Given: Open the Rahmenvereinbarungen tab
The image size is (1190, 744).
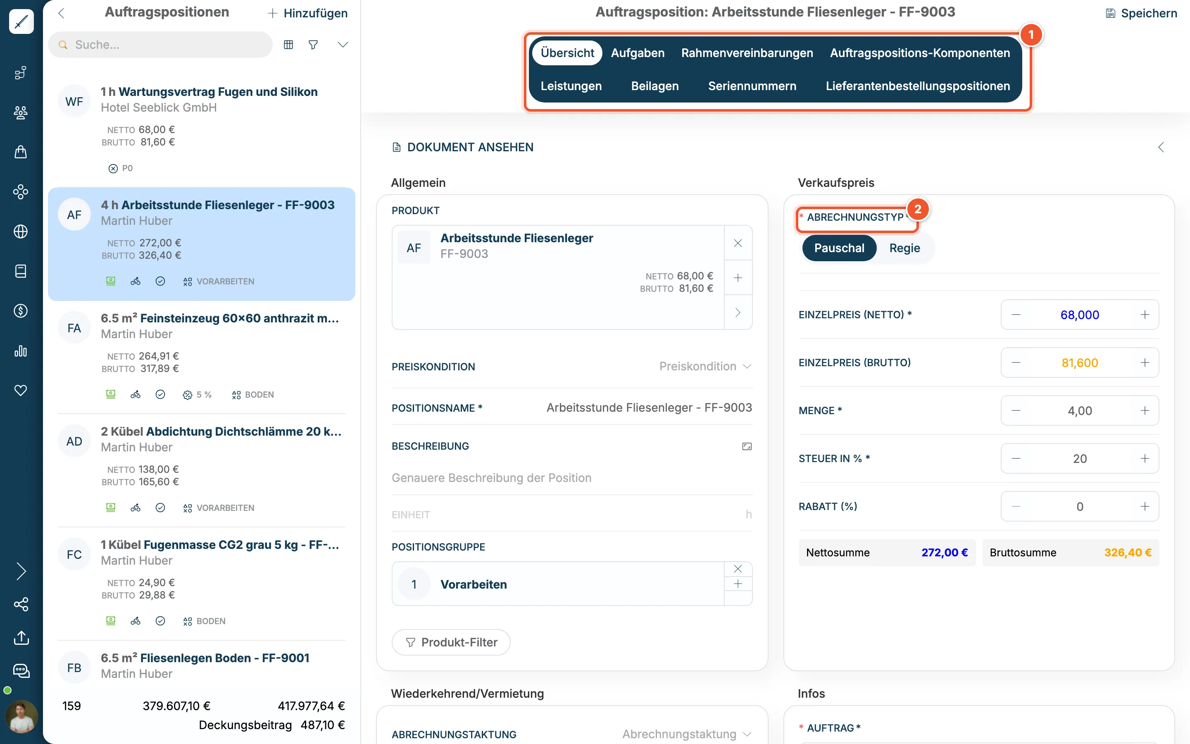Looking at the screenshot, I should click(747, 52).
